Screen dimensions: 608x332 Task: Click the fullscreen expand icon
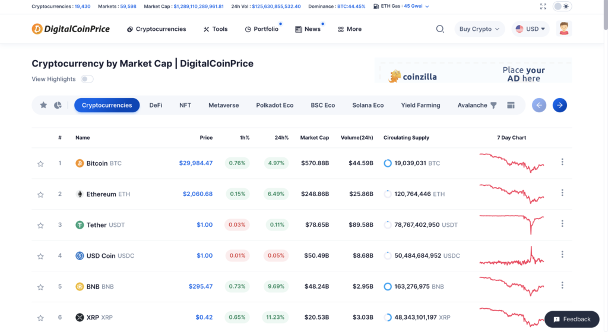tap(543, 7)
